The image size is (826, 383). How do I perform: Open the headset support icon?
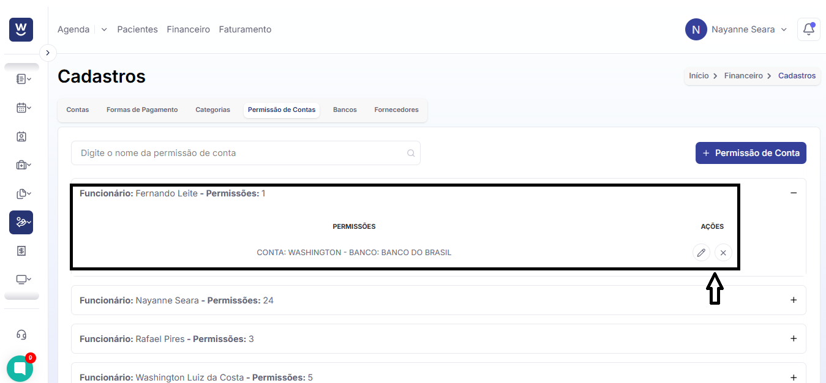point(21,335)
